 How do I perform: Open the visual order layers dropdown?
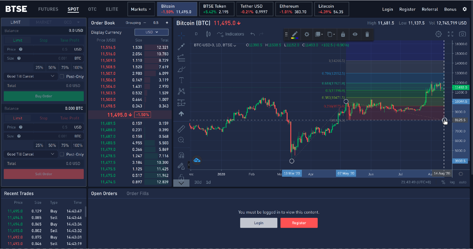[x=319, y=34]
